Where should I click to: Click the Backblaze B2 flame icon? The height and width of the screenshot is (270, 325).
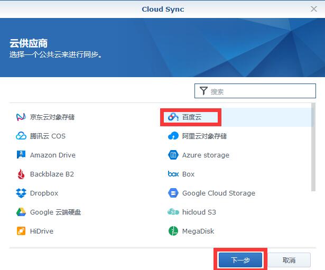(21, 174)
